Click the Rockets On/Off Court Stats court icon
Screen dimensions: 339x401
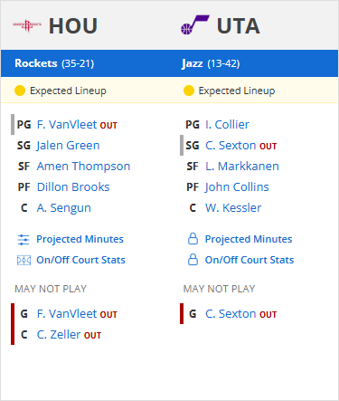(x=24, y=260)
